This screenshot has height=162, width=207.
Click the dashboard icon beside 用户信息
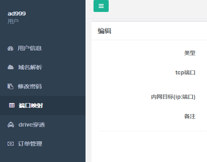[x=10, y=48]
